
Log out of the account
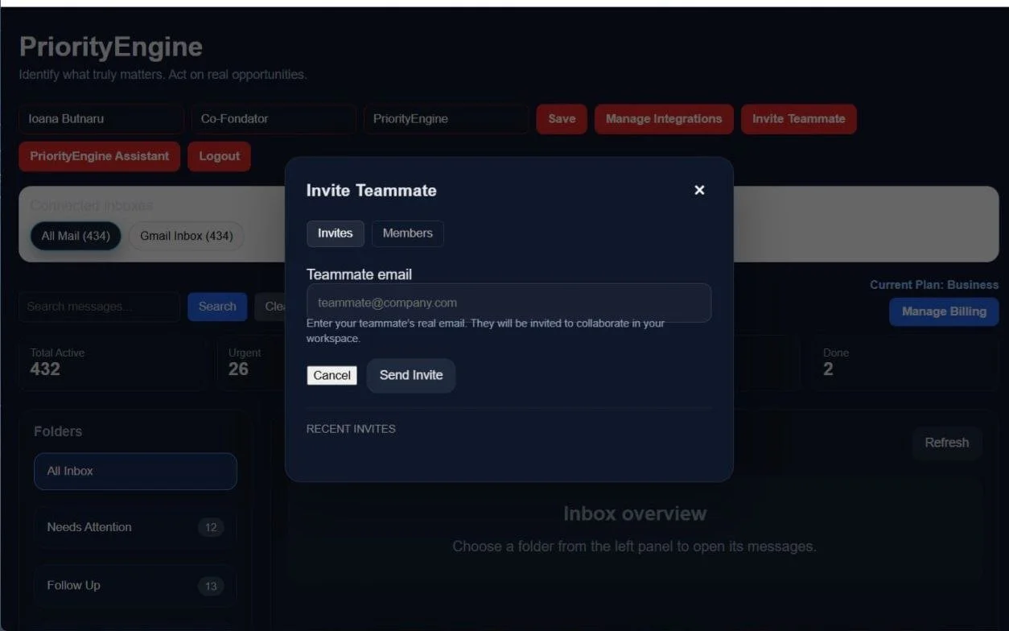[219, 156]
